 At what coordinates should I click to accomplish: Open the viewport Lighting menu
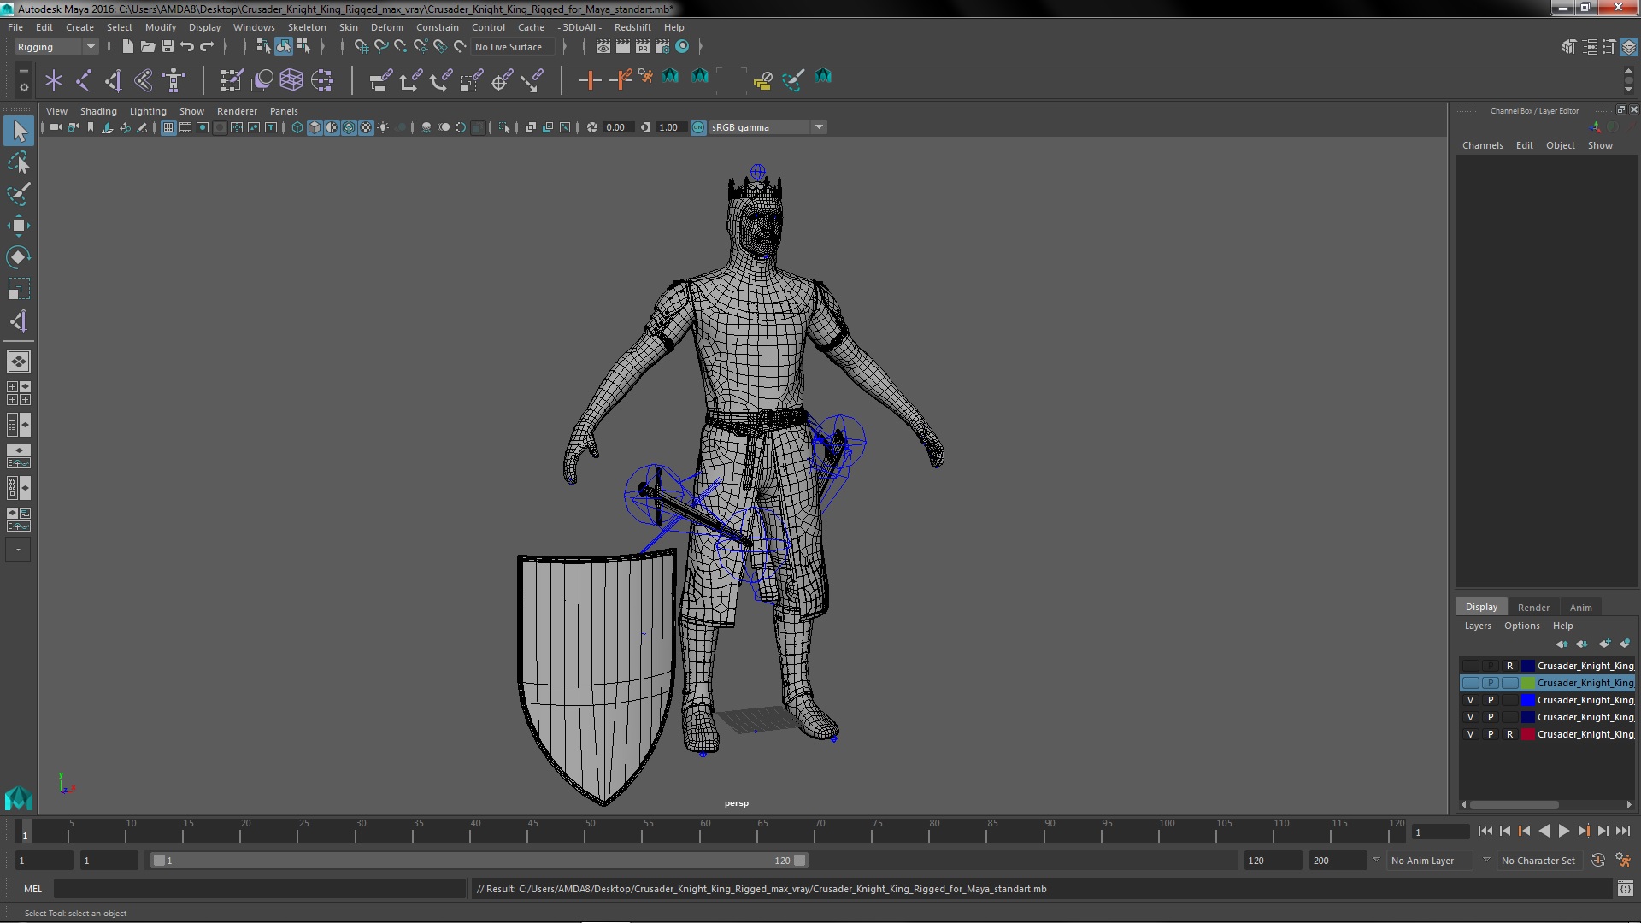tap(148, 111)
